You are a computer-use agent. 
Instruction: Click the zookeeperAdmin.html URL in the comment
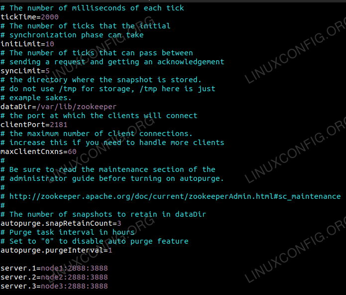click(x=175, y=196)
